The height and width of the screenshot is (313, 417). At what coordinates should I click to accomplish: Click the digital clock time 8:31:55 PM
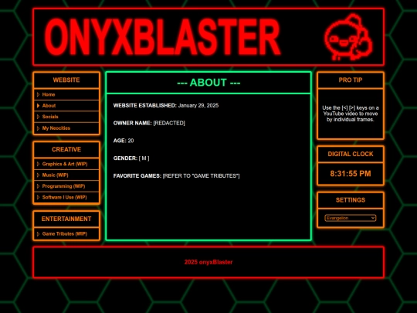pyautogui.click(x=351, y=174)
